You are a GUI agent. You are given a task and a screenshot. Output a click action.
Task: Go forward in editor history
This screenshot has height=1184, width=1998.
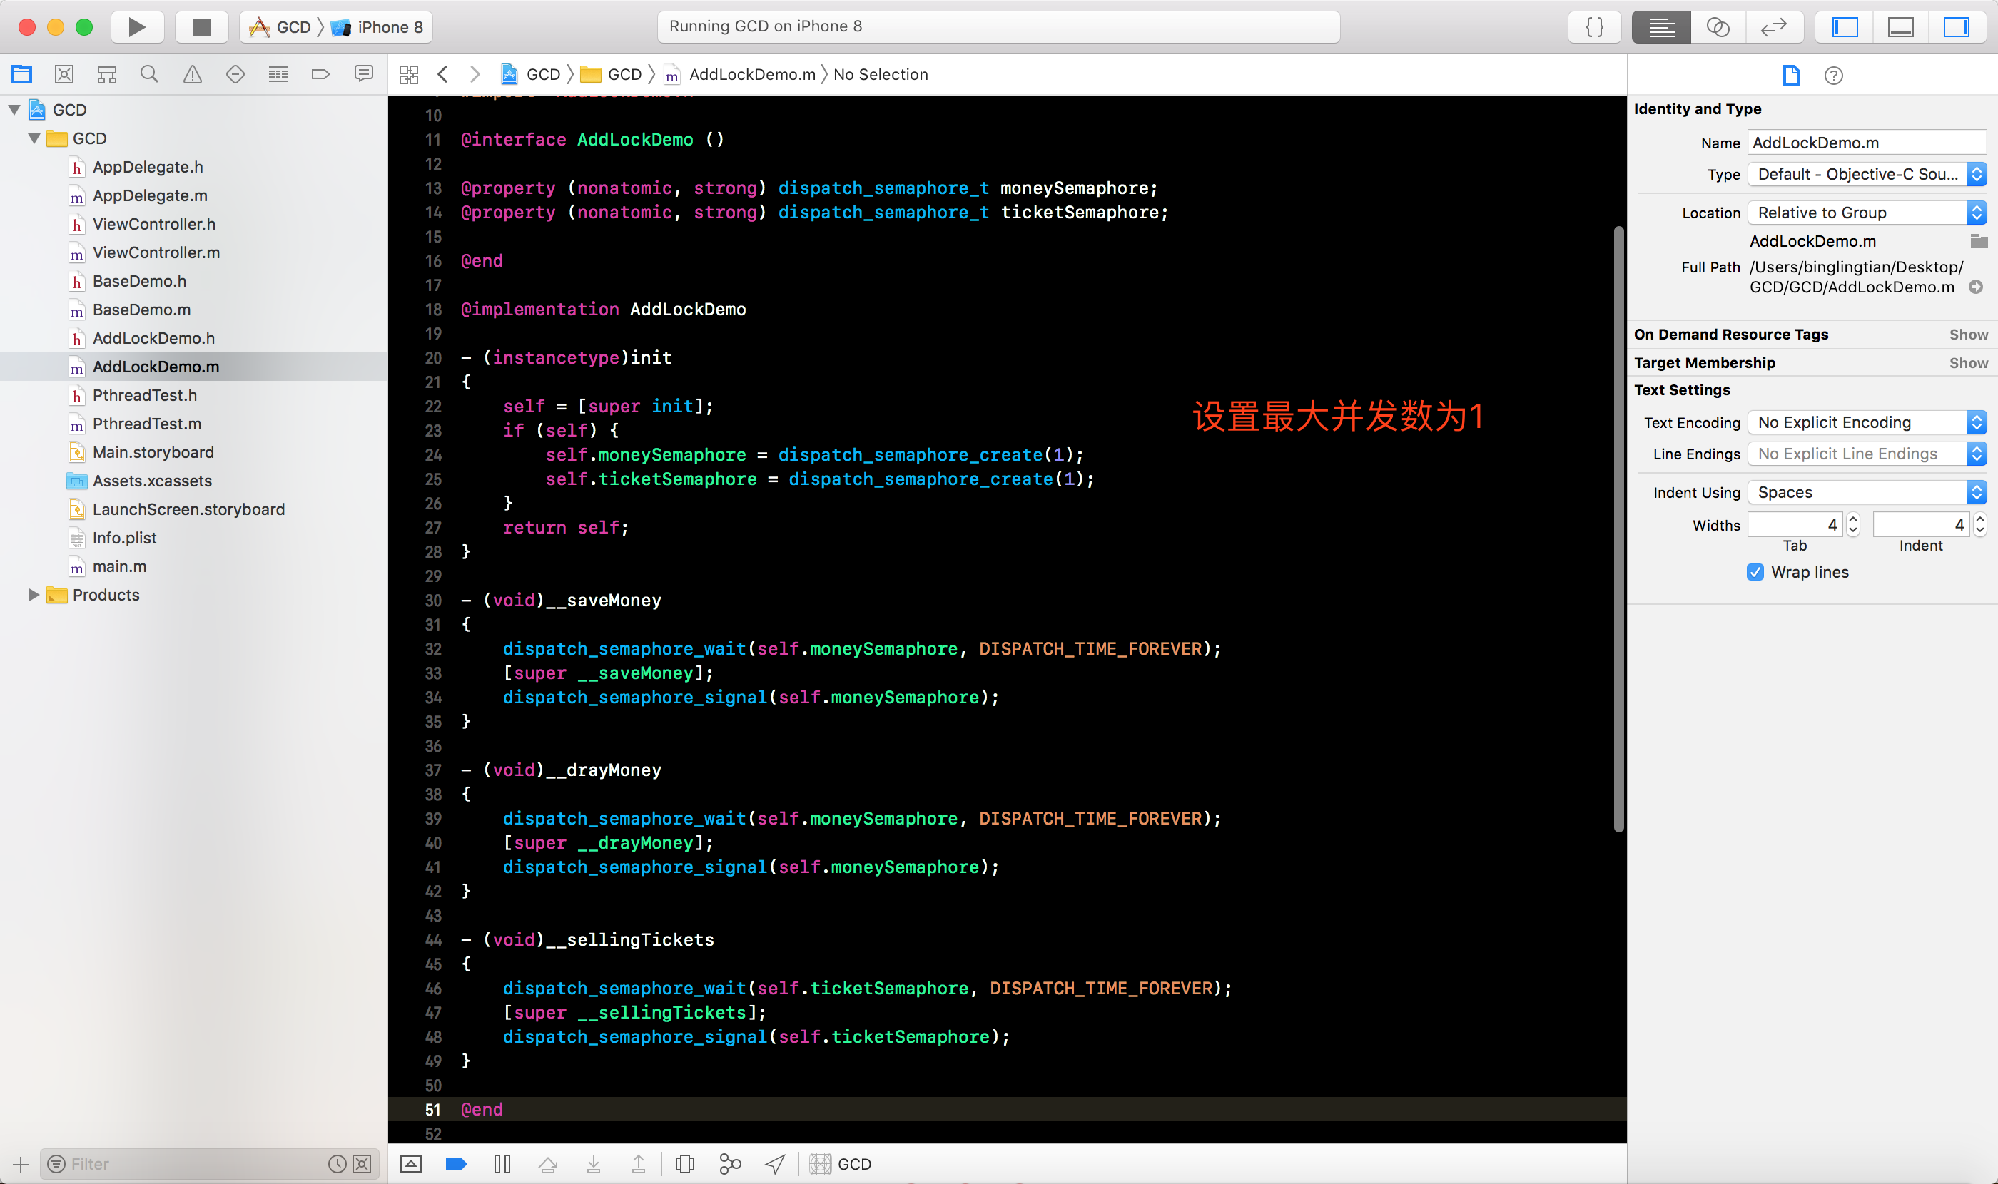[475, 74]
